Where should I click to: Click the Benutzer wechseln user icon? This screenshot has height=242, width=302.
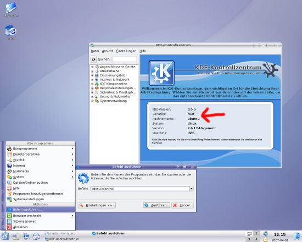tap(9, 216)
